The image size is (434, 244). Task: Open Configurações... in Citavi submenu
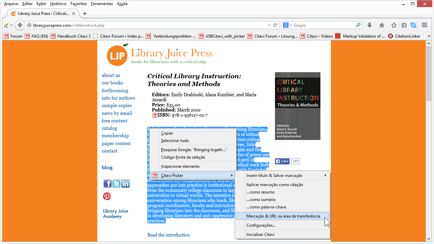pos(283,225)
